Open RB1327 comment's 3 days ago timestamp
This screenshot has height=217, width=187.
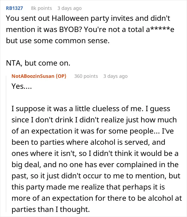pos(69,8)
